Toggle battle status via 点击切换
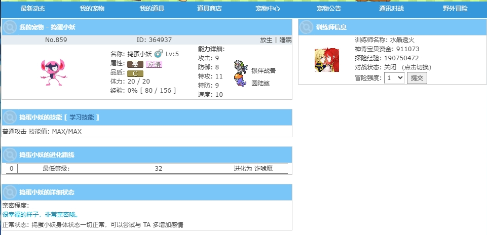 (x=418, y=67)
